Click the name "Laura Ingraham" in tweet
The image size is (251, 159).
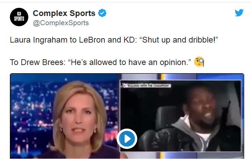tap(39, 40)
